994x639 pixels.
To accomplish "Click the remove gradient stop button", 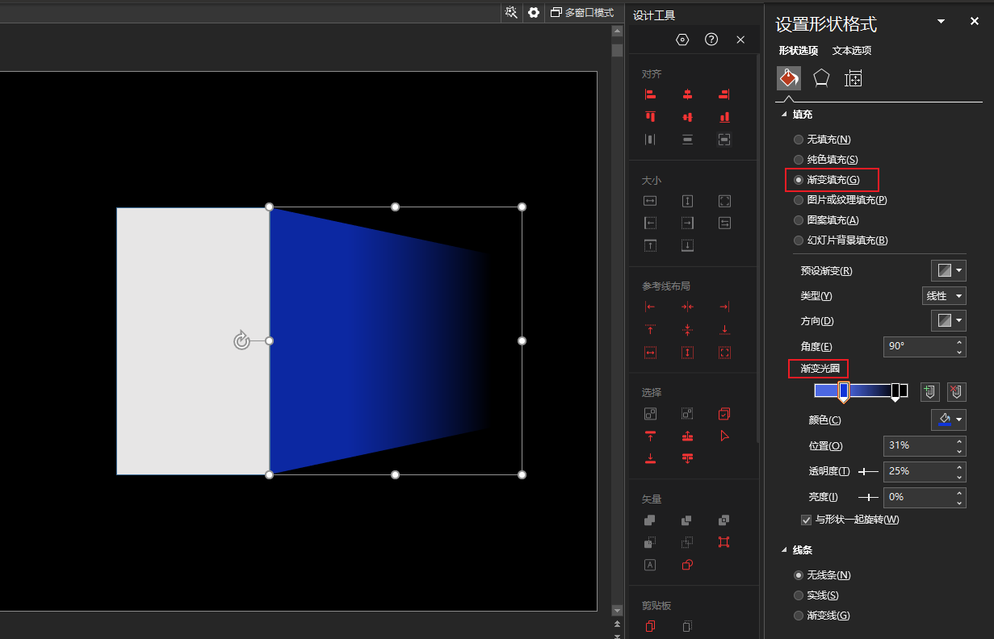I will pyautogui.click(x=957, y=391).
